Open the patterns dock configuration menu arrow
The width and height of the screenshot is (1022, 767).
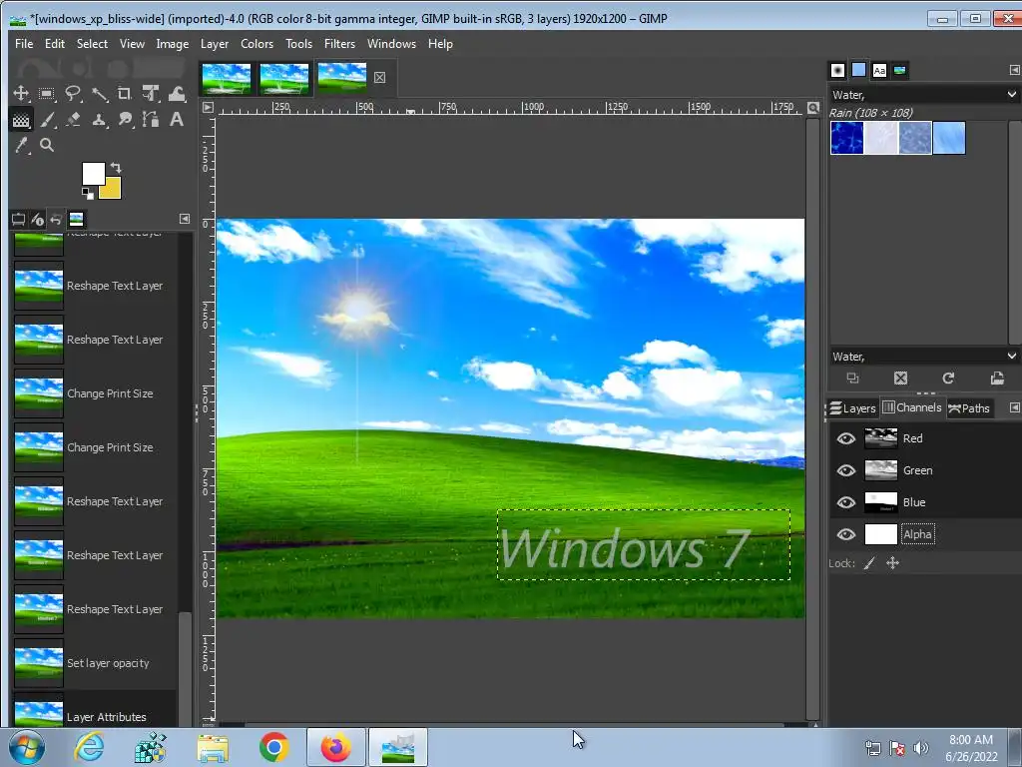[1014, 70]
